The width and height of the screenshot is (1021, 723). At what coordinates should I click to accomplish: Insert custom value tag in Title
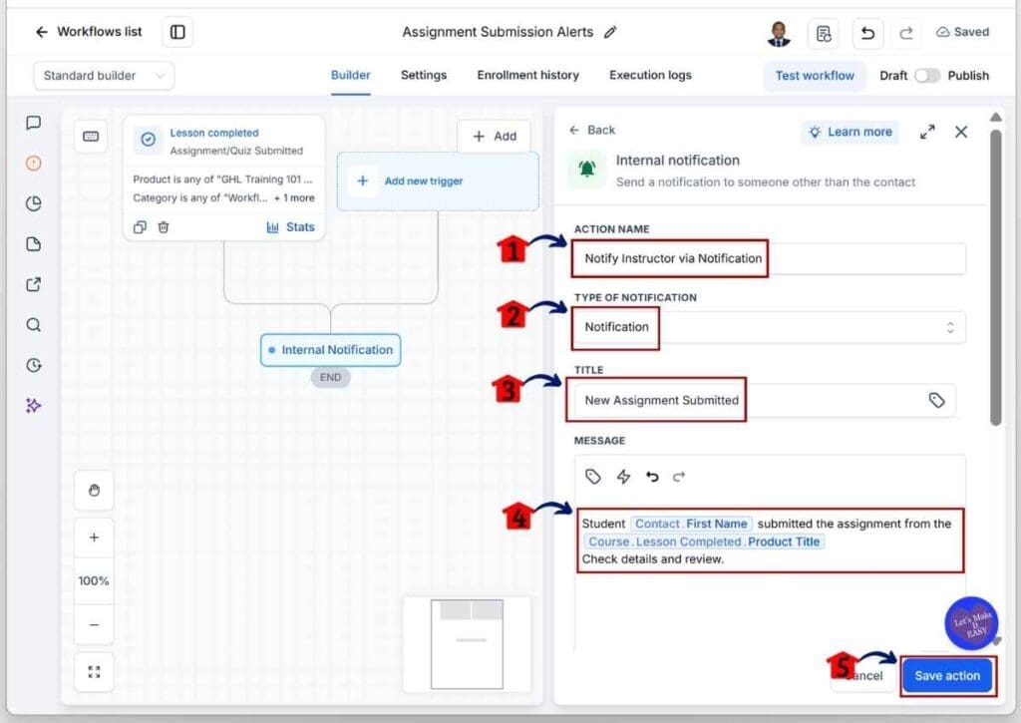point(936,401)
